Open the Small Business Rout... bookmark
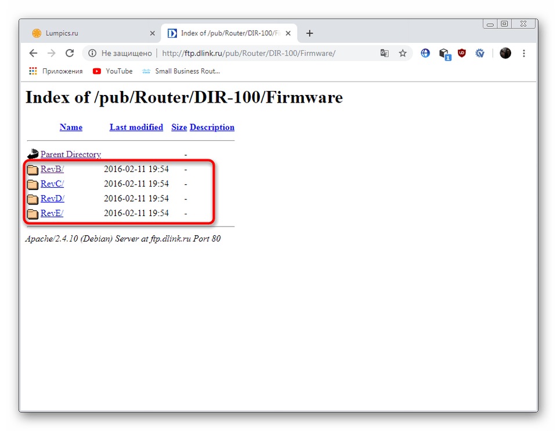Image resolution: width=557 pixels, height=431 pixels. click(x=181, y=71)
